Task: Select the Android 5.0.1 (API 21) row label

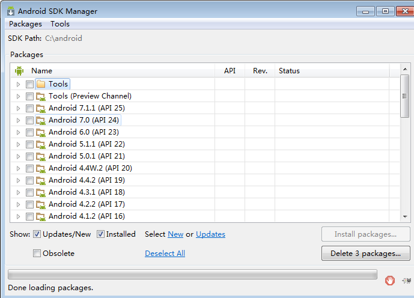Action: point(87,156)
